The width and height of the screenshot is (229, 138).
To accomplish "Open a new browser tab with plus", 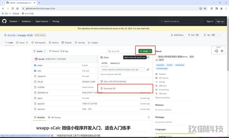I will tap(39, 3).
